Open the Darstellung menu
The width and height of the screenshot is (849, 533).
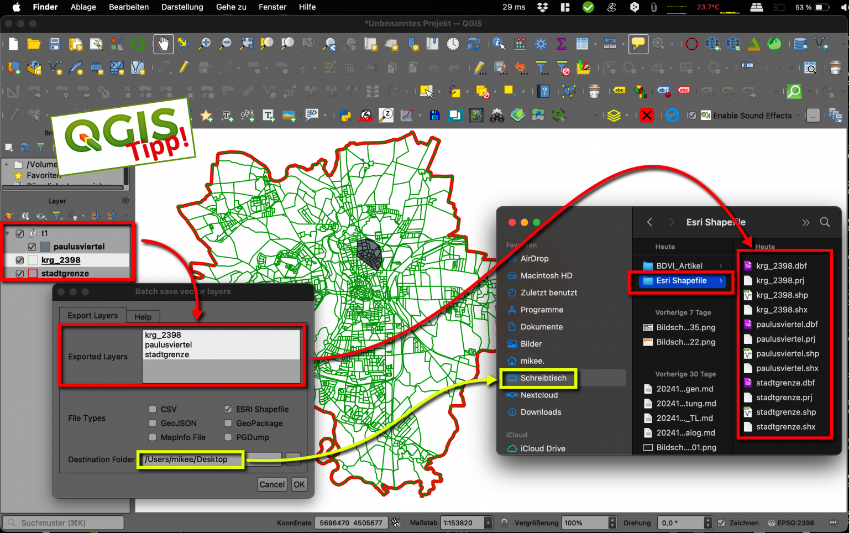click(x=182, y=7)
